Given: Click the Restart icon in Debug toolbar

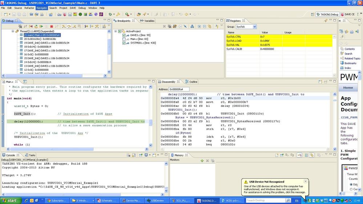Looking at the screenshot, I should [36, 26].
